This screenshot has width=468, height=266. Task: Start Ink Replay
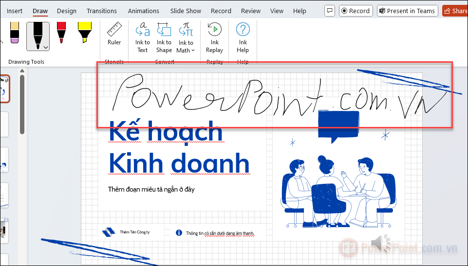(215, 37)
